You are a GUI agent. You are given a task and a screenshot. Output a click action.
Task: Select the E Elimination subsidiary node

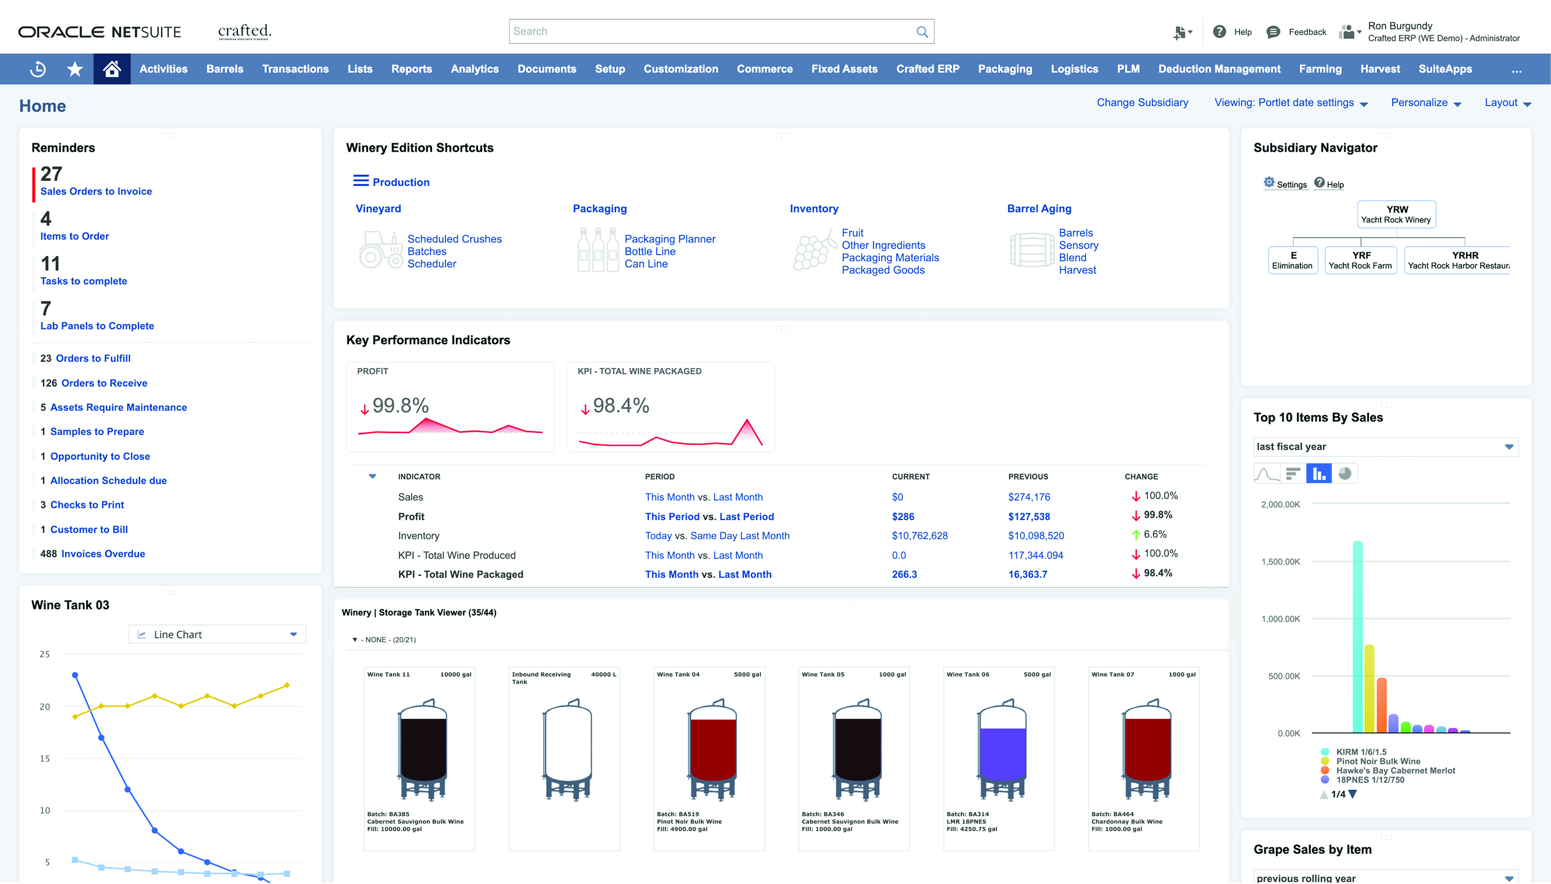[1293, 260]
